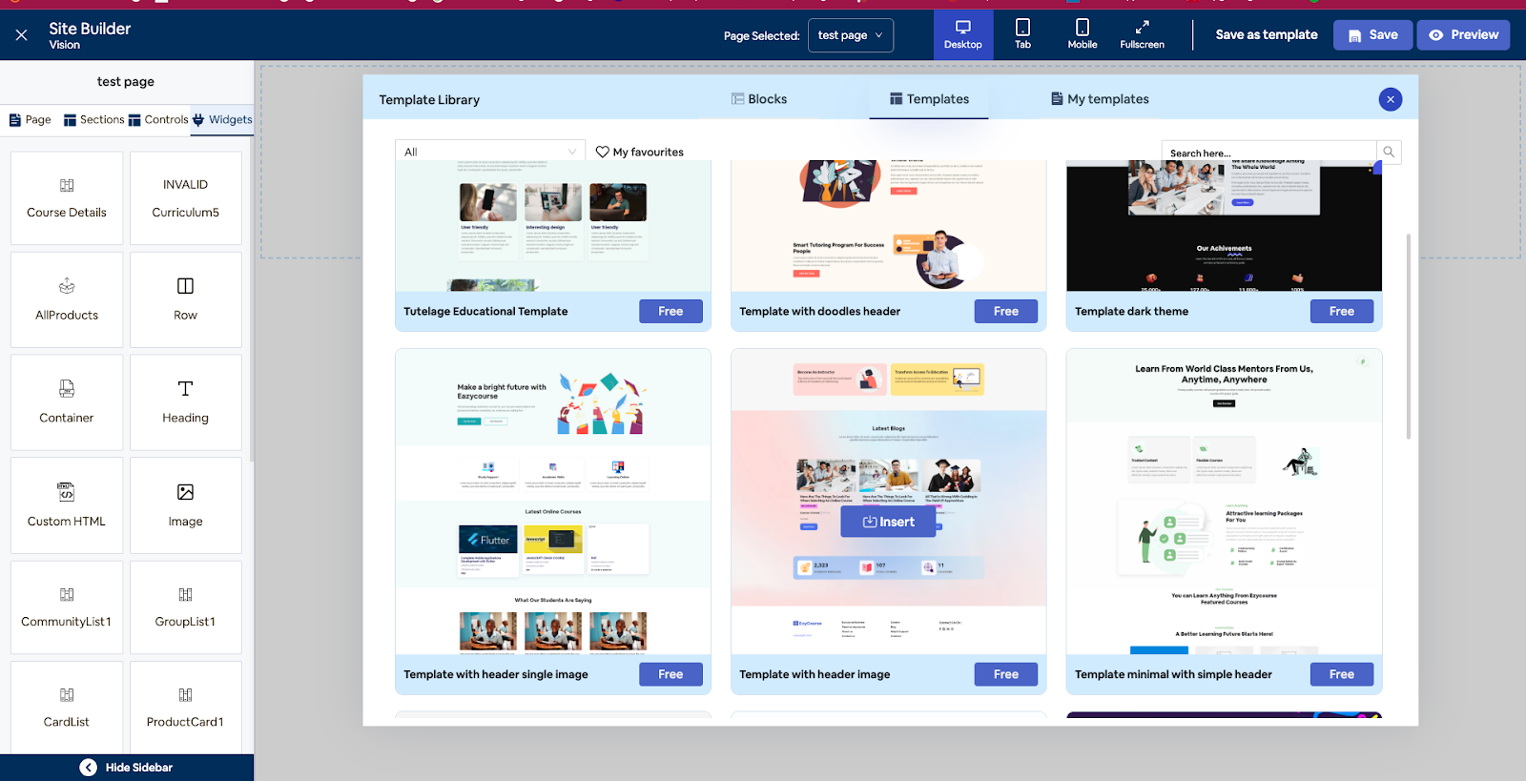Viewport: 1526px width, 781px height.
Task: Select the Image widget
Action: [185, 505]
